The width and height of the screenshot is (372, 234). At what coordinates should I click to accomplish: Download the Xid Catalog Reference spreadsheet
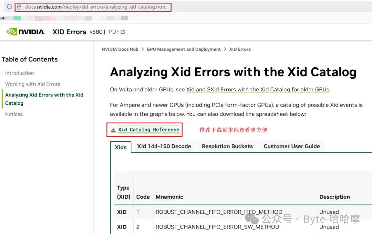point(148,130)
